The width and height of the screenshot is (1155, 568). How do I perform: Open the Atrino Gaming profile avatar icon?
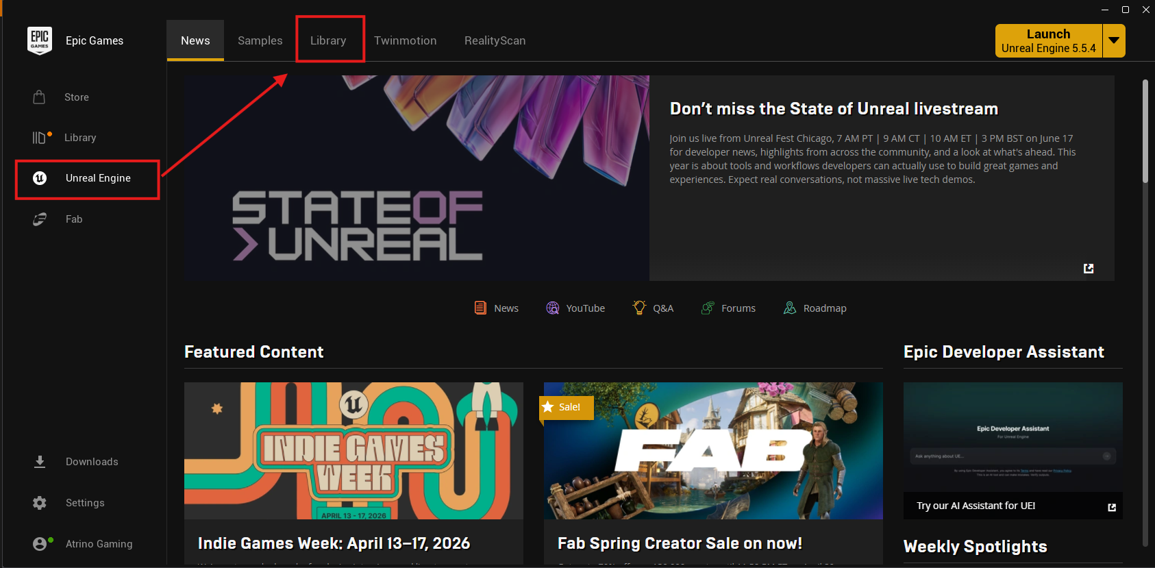point(40,544)
